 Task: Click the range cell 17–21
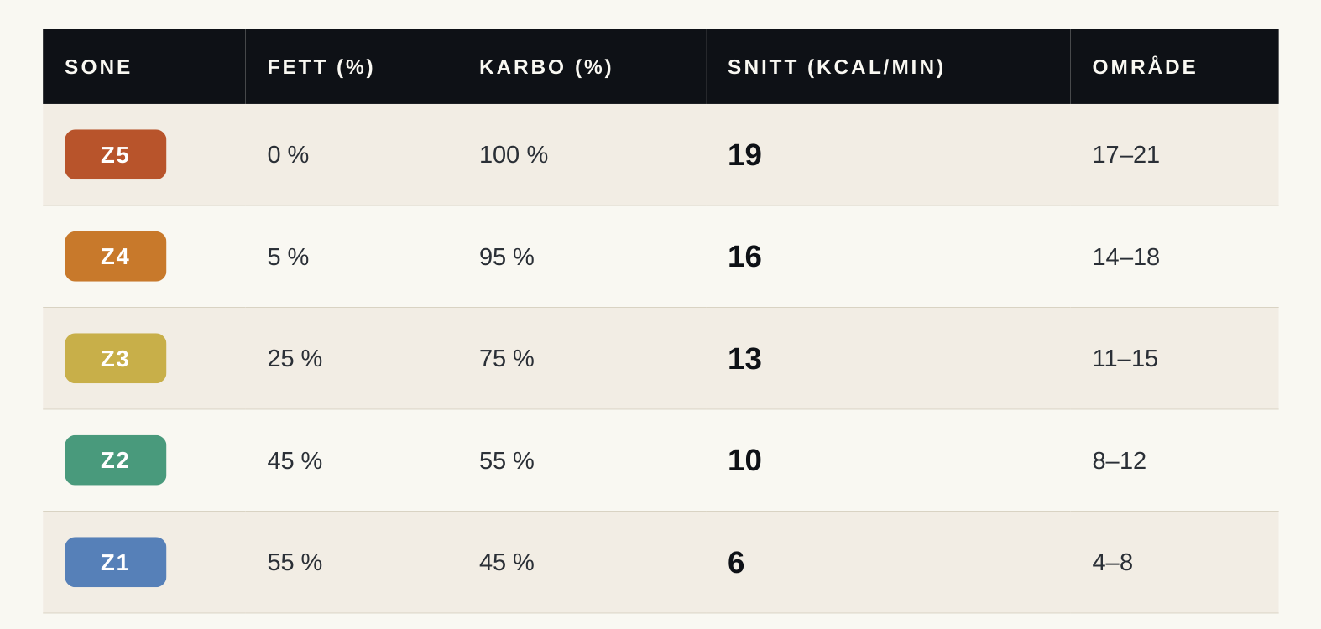1125,154
